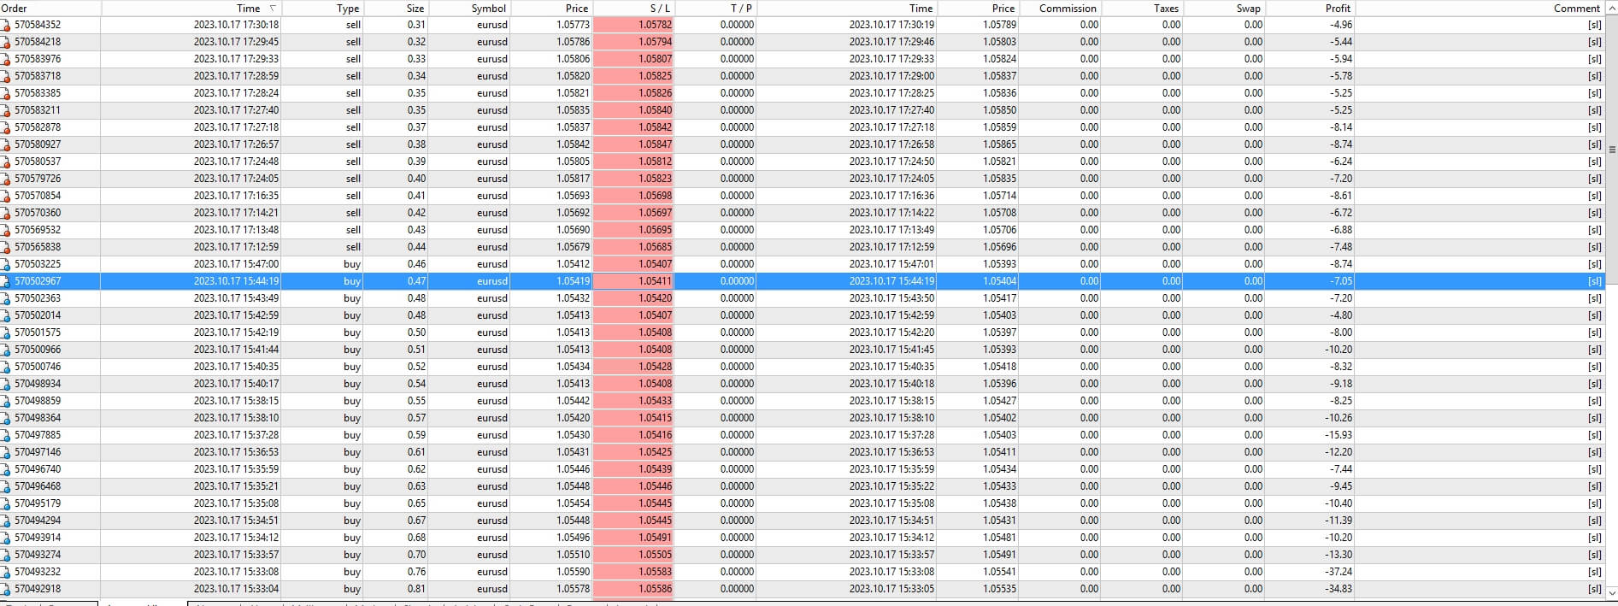Image resolution: width=1618 pixels, height=606 pixels.
Task: Click the profit value -15.93
Action: [x=1339, y=435]
